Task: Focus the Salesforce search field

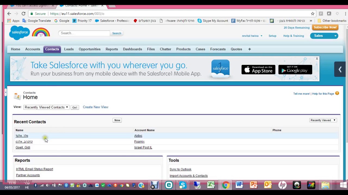Action: (85, 33)
